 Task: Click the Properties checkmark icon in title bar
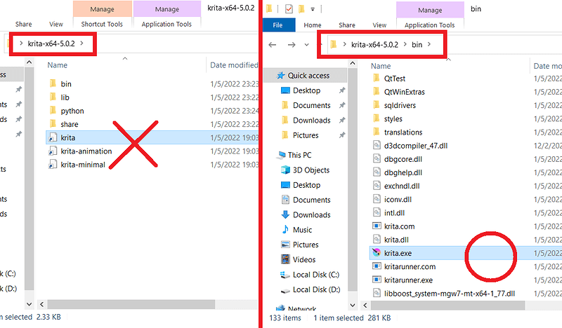(x=289, y=9)
